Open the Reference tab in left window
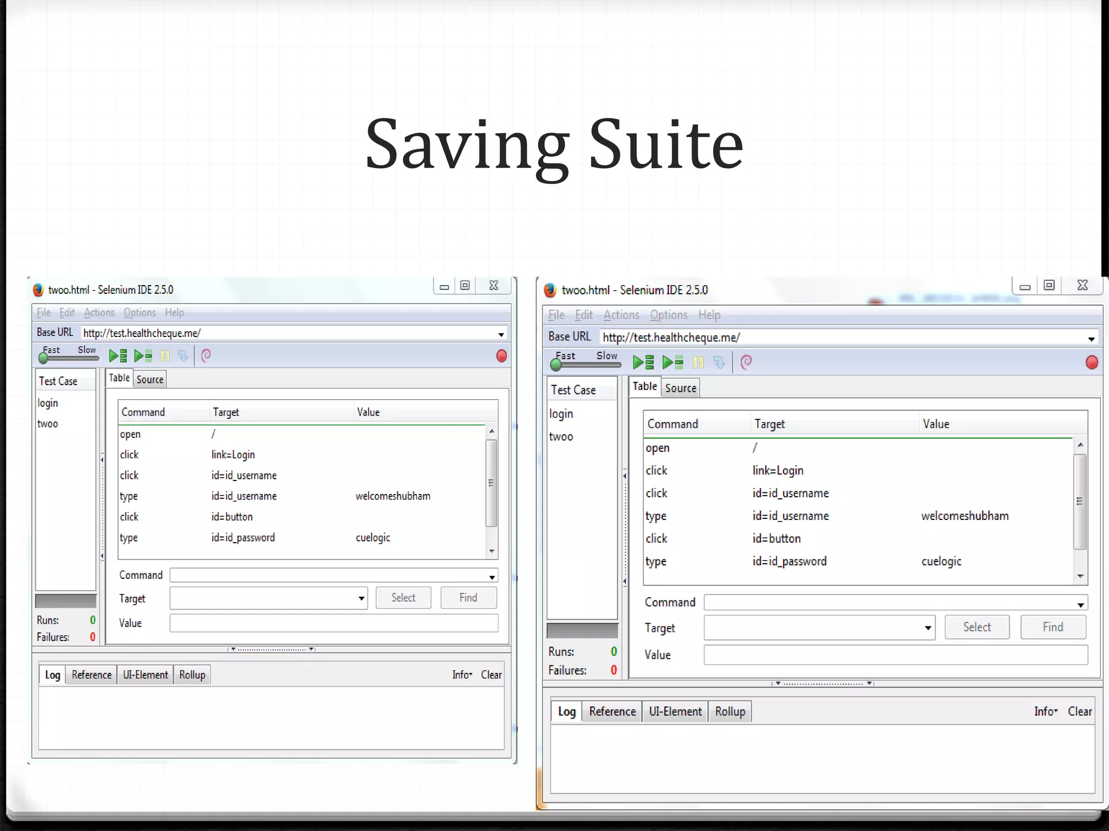 pyautogui.click(x=92, y=675)
